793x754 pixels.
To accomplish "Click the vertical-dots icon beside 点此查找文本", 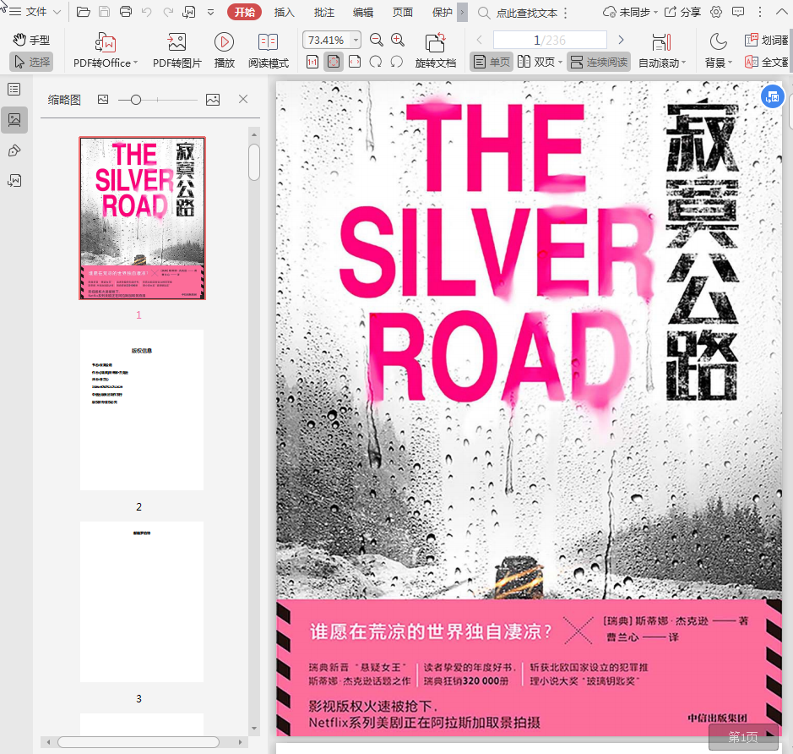I will [x=565, y=14].
